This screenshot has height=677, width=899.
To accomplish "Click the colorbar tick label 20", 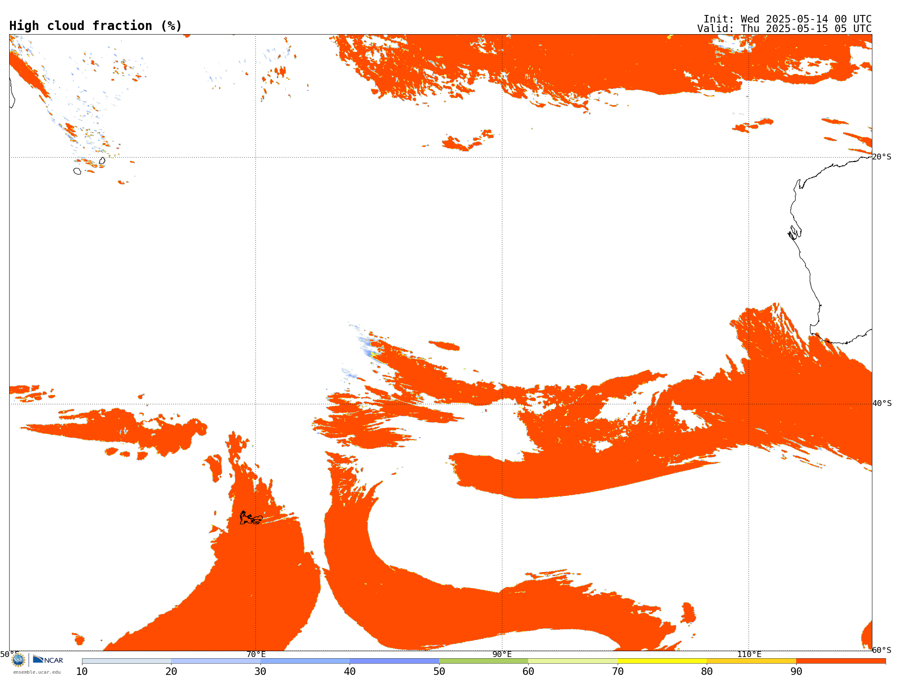I will (171, 672).
